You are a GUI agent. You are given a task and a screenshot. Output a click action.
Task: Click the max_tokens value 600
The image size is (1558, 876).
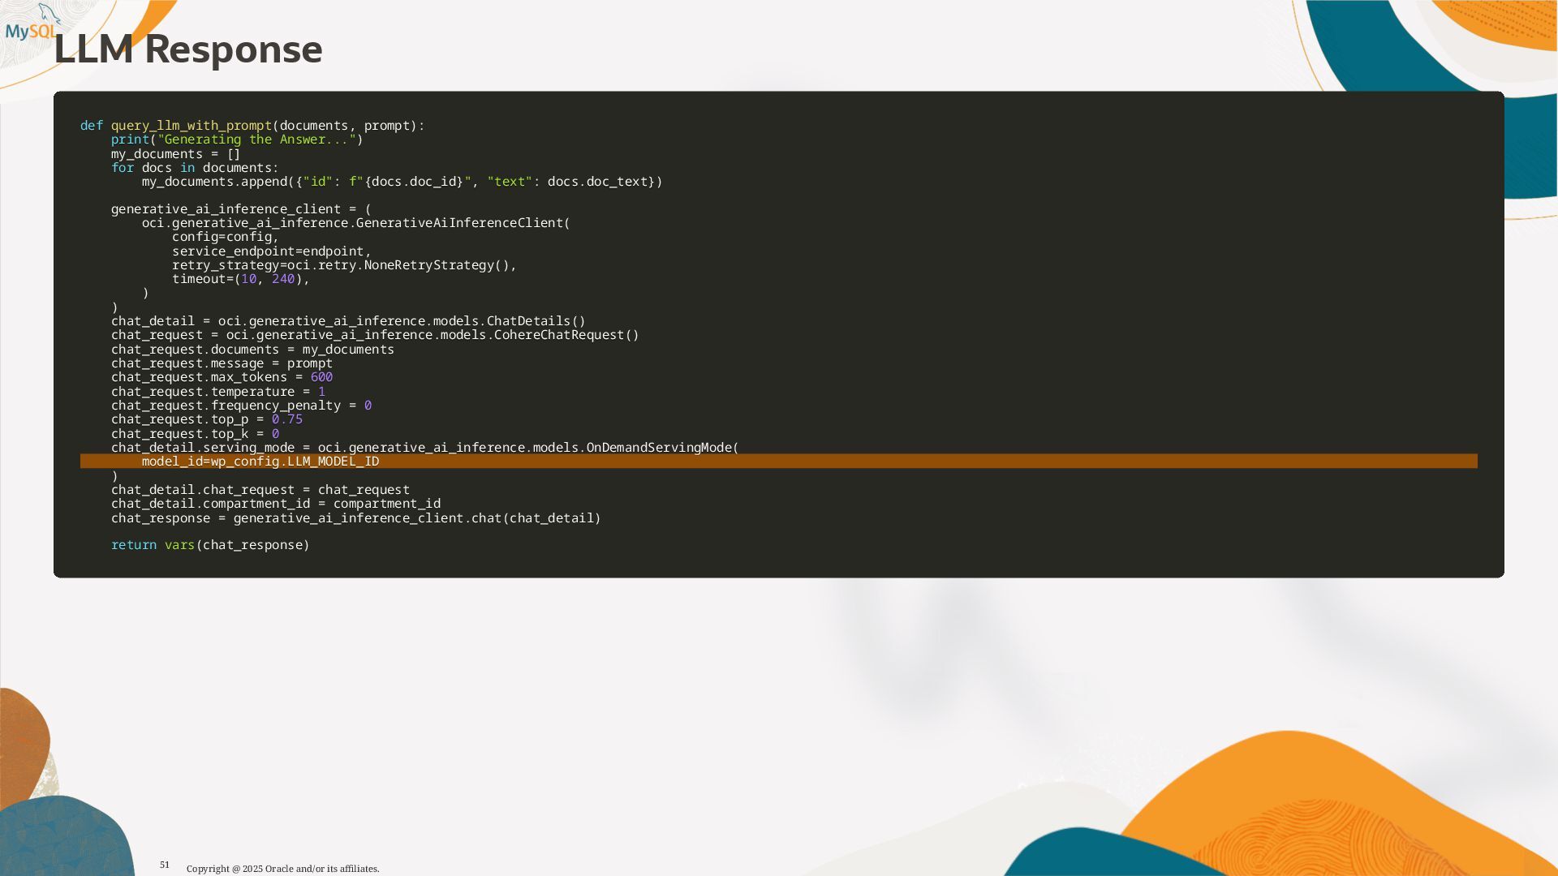click(321, 377)
